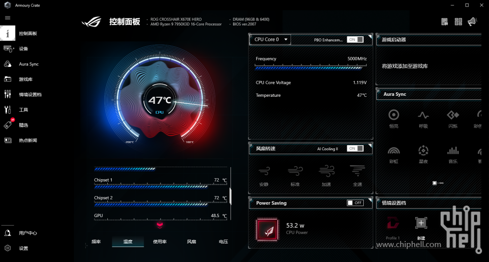Click the Chipset 1 temperature bar

coord(161,187)
